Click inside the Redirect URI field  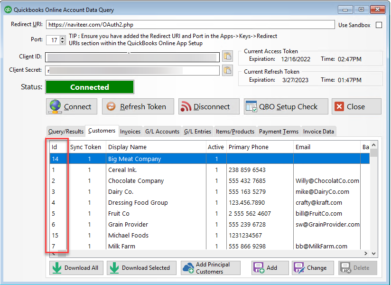coord(190,24)
